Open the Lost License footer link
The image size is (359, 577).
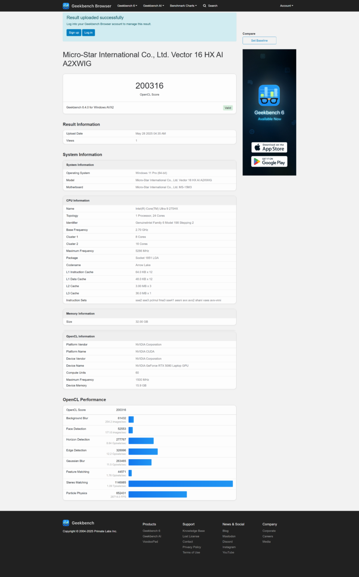(191, 536)
